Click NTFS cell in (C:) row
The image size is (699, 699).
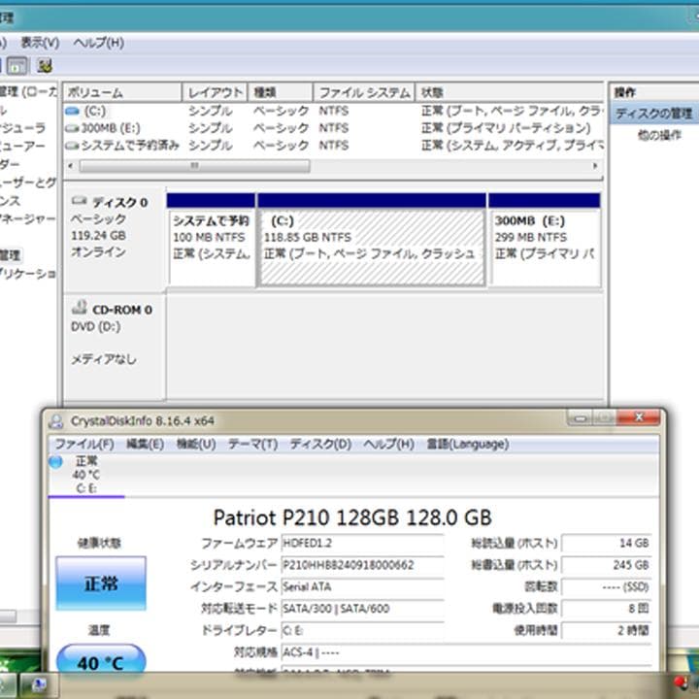tap(333, 111)
